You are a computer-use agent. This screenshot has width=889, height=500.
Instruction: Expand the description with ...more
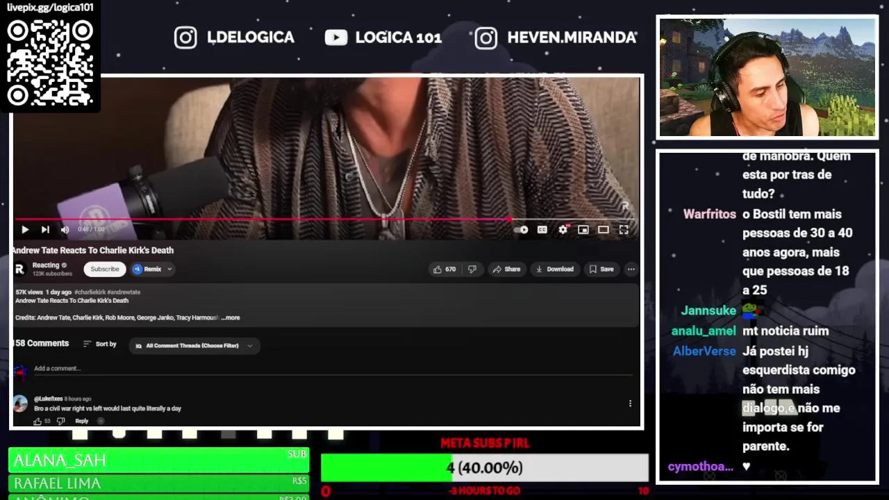pos(231,317)
